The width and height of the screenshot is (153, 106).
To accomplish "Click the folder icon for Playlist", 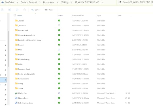I will tap(16, 54).
